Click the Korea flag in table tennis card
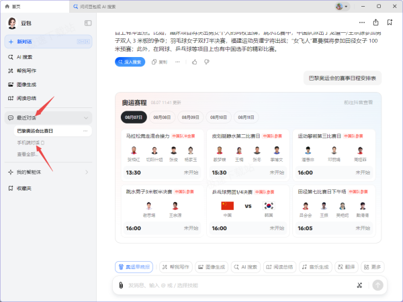 (x=269, y=206)
